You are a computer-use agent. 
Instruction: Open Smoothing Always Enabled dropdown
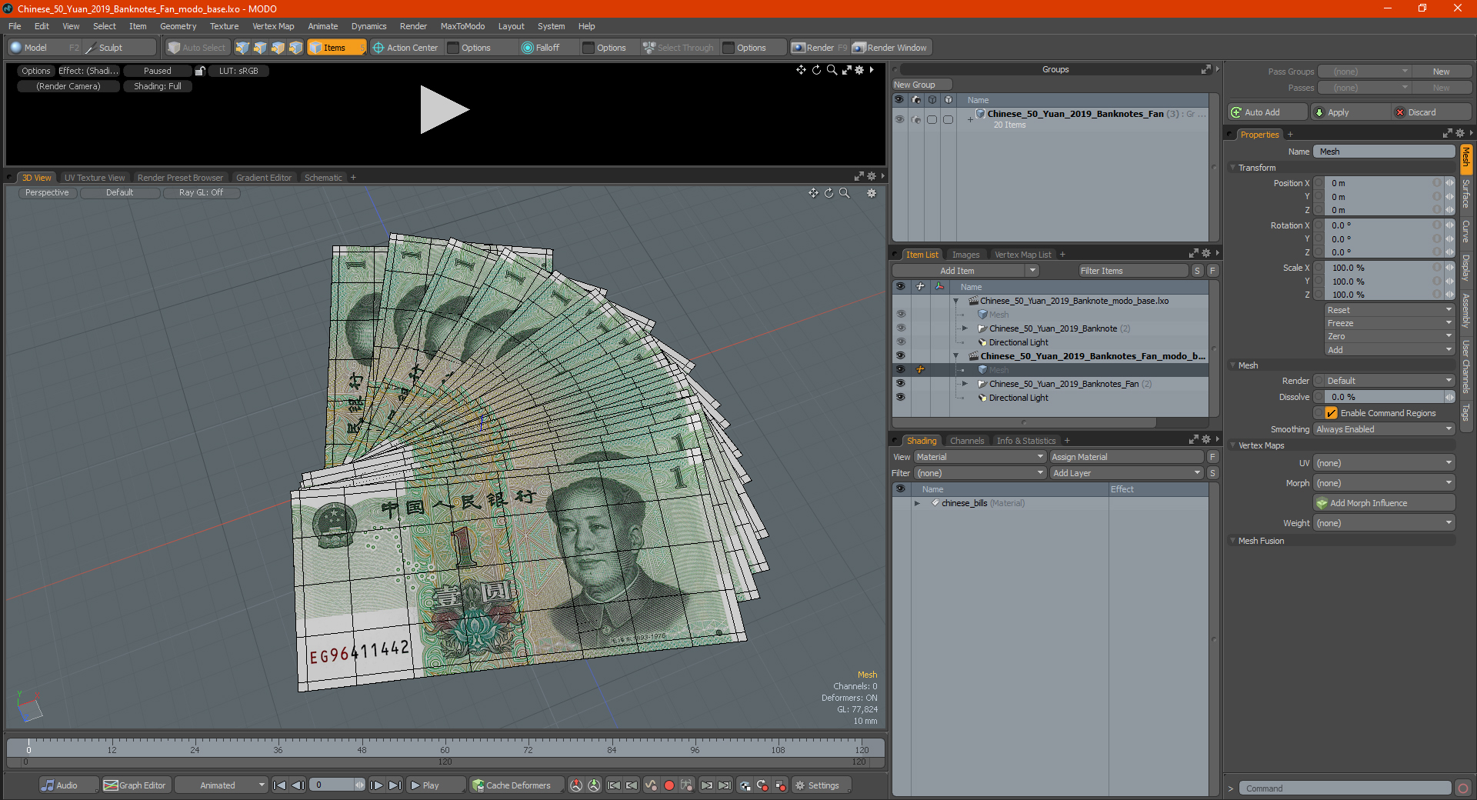(x=1383, y=429)
